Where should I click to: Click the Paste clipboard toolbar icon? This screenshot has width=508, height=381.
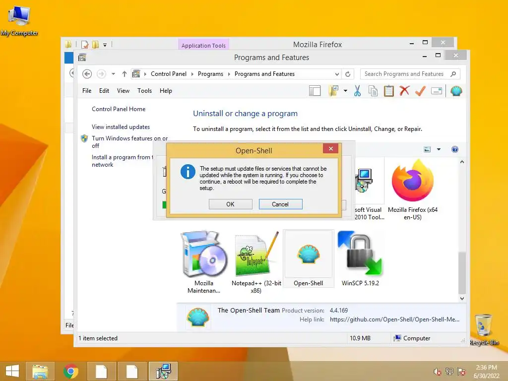pyautogui.click(x=389, y=91)
